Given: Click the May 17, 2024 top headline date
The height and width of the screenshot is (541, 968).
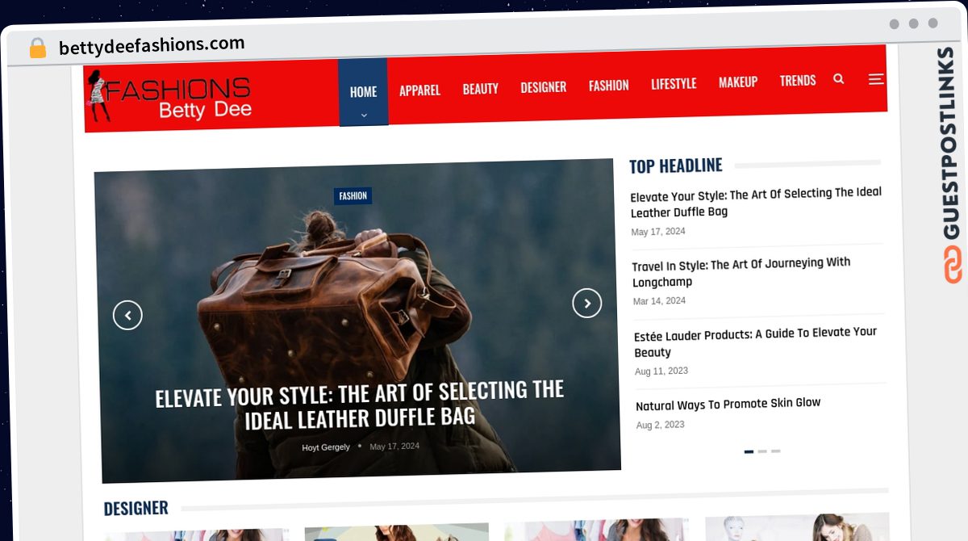Looking at the screenshot, I should pos(658,232).
